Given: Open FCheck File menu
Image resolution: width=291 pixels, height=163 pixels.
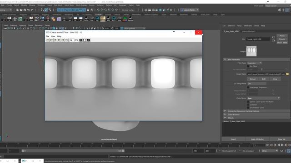Looking at the screenshot, I should pos(47,36).
